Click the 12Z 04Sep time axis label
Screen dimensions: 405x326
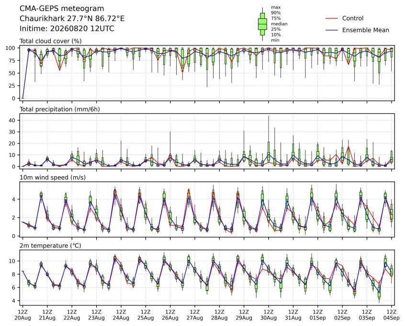[392, 315]
